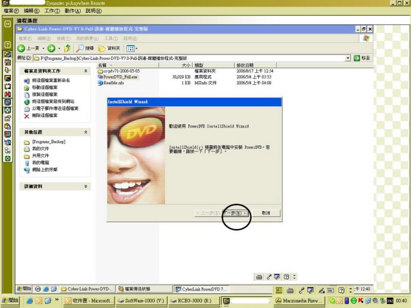Viewport: 411px width, 308px height.
Task: Open pcAnywhere 工作(T) menu
Action: 52,11
